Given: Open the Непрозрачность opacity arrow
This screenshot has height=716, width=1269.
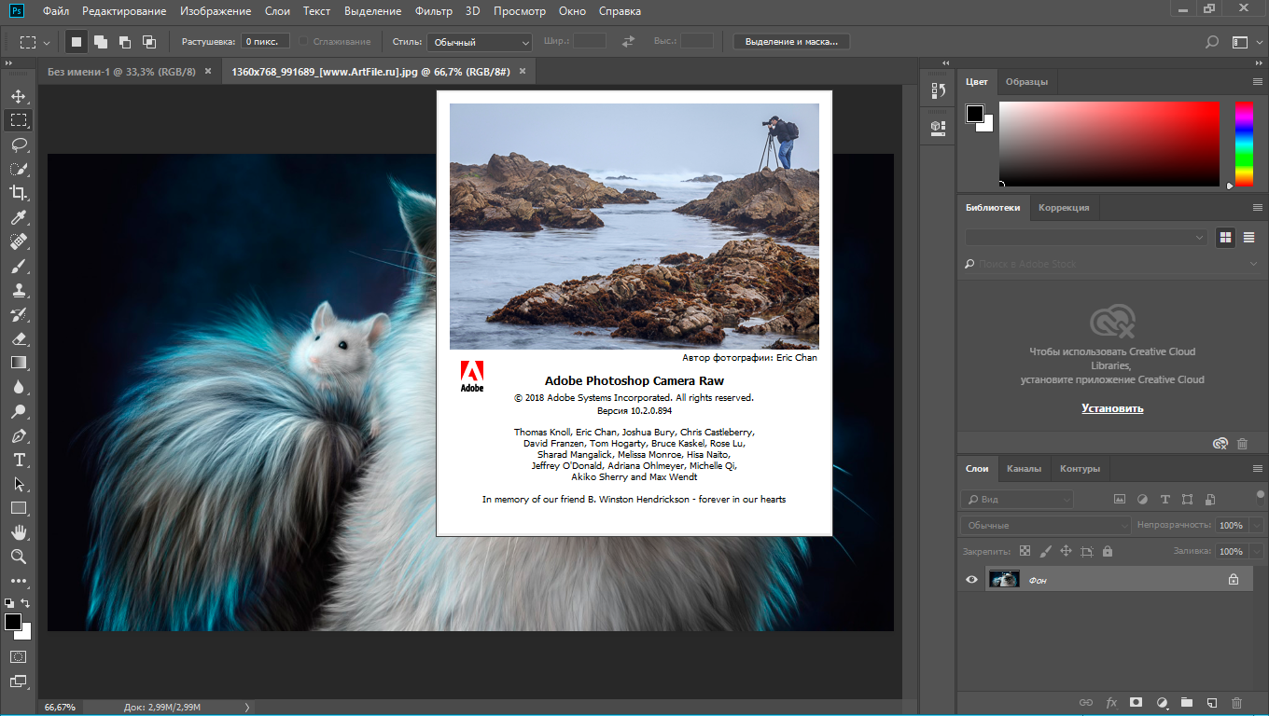Looking at the screenshot, I should pyautogui.click(x=1255, y=526).
